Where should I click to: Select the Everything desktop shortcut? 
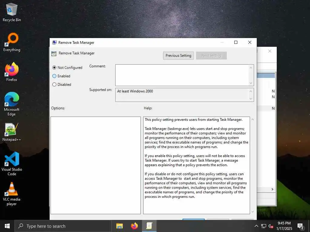12,42
